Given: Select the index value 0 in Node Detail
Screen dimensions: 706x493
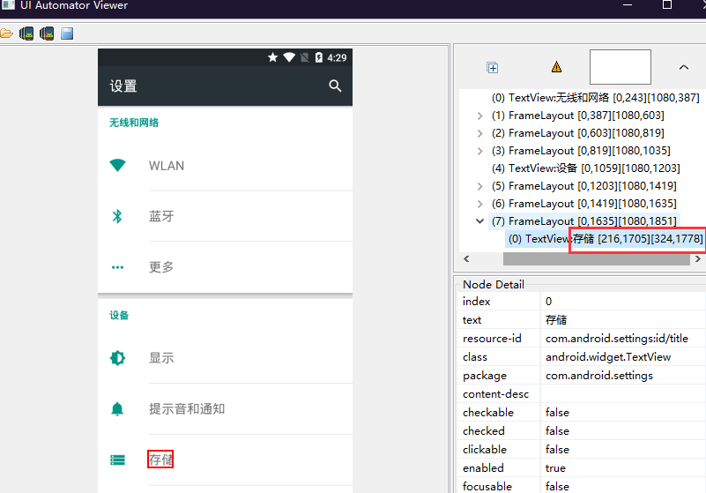Looking at the screenshot, I should [548, 302].
